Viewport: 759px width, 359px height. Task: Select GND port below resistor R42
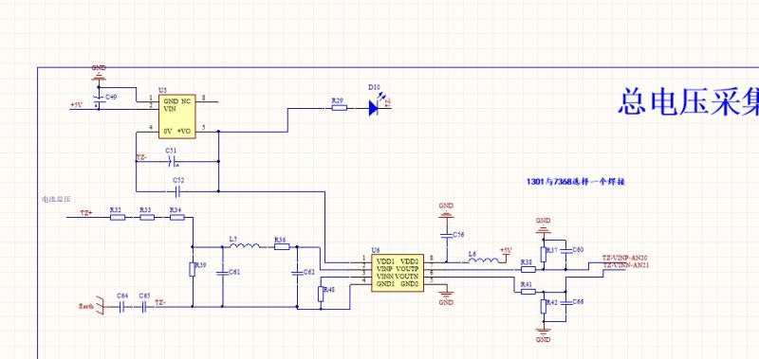543,335
